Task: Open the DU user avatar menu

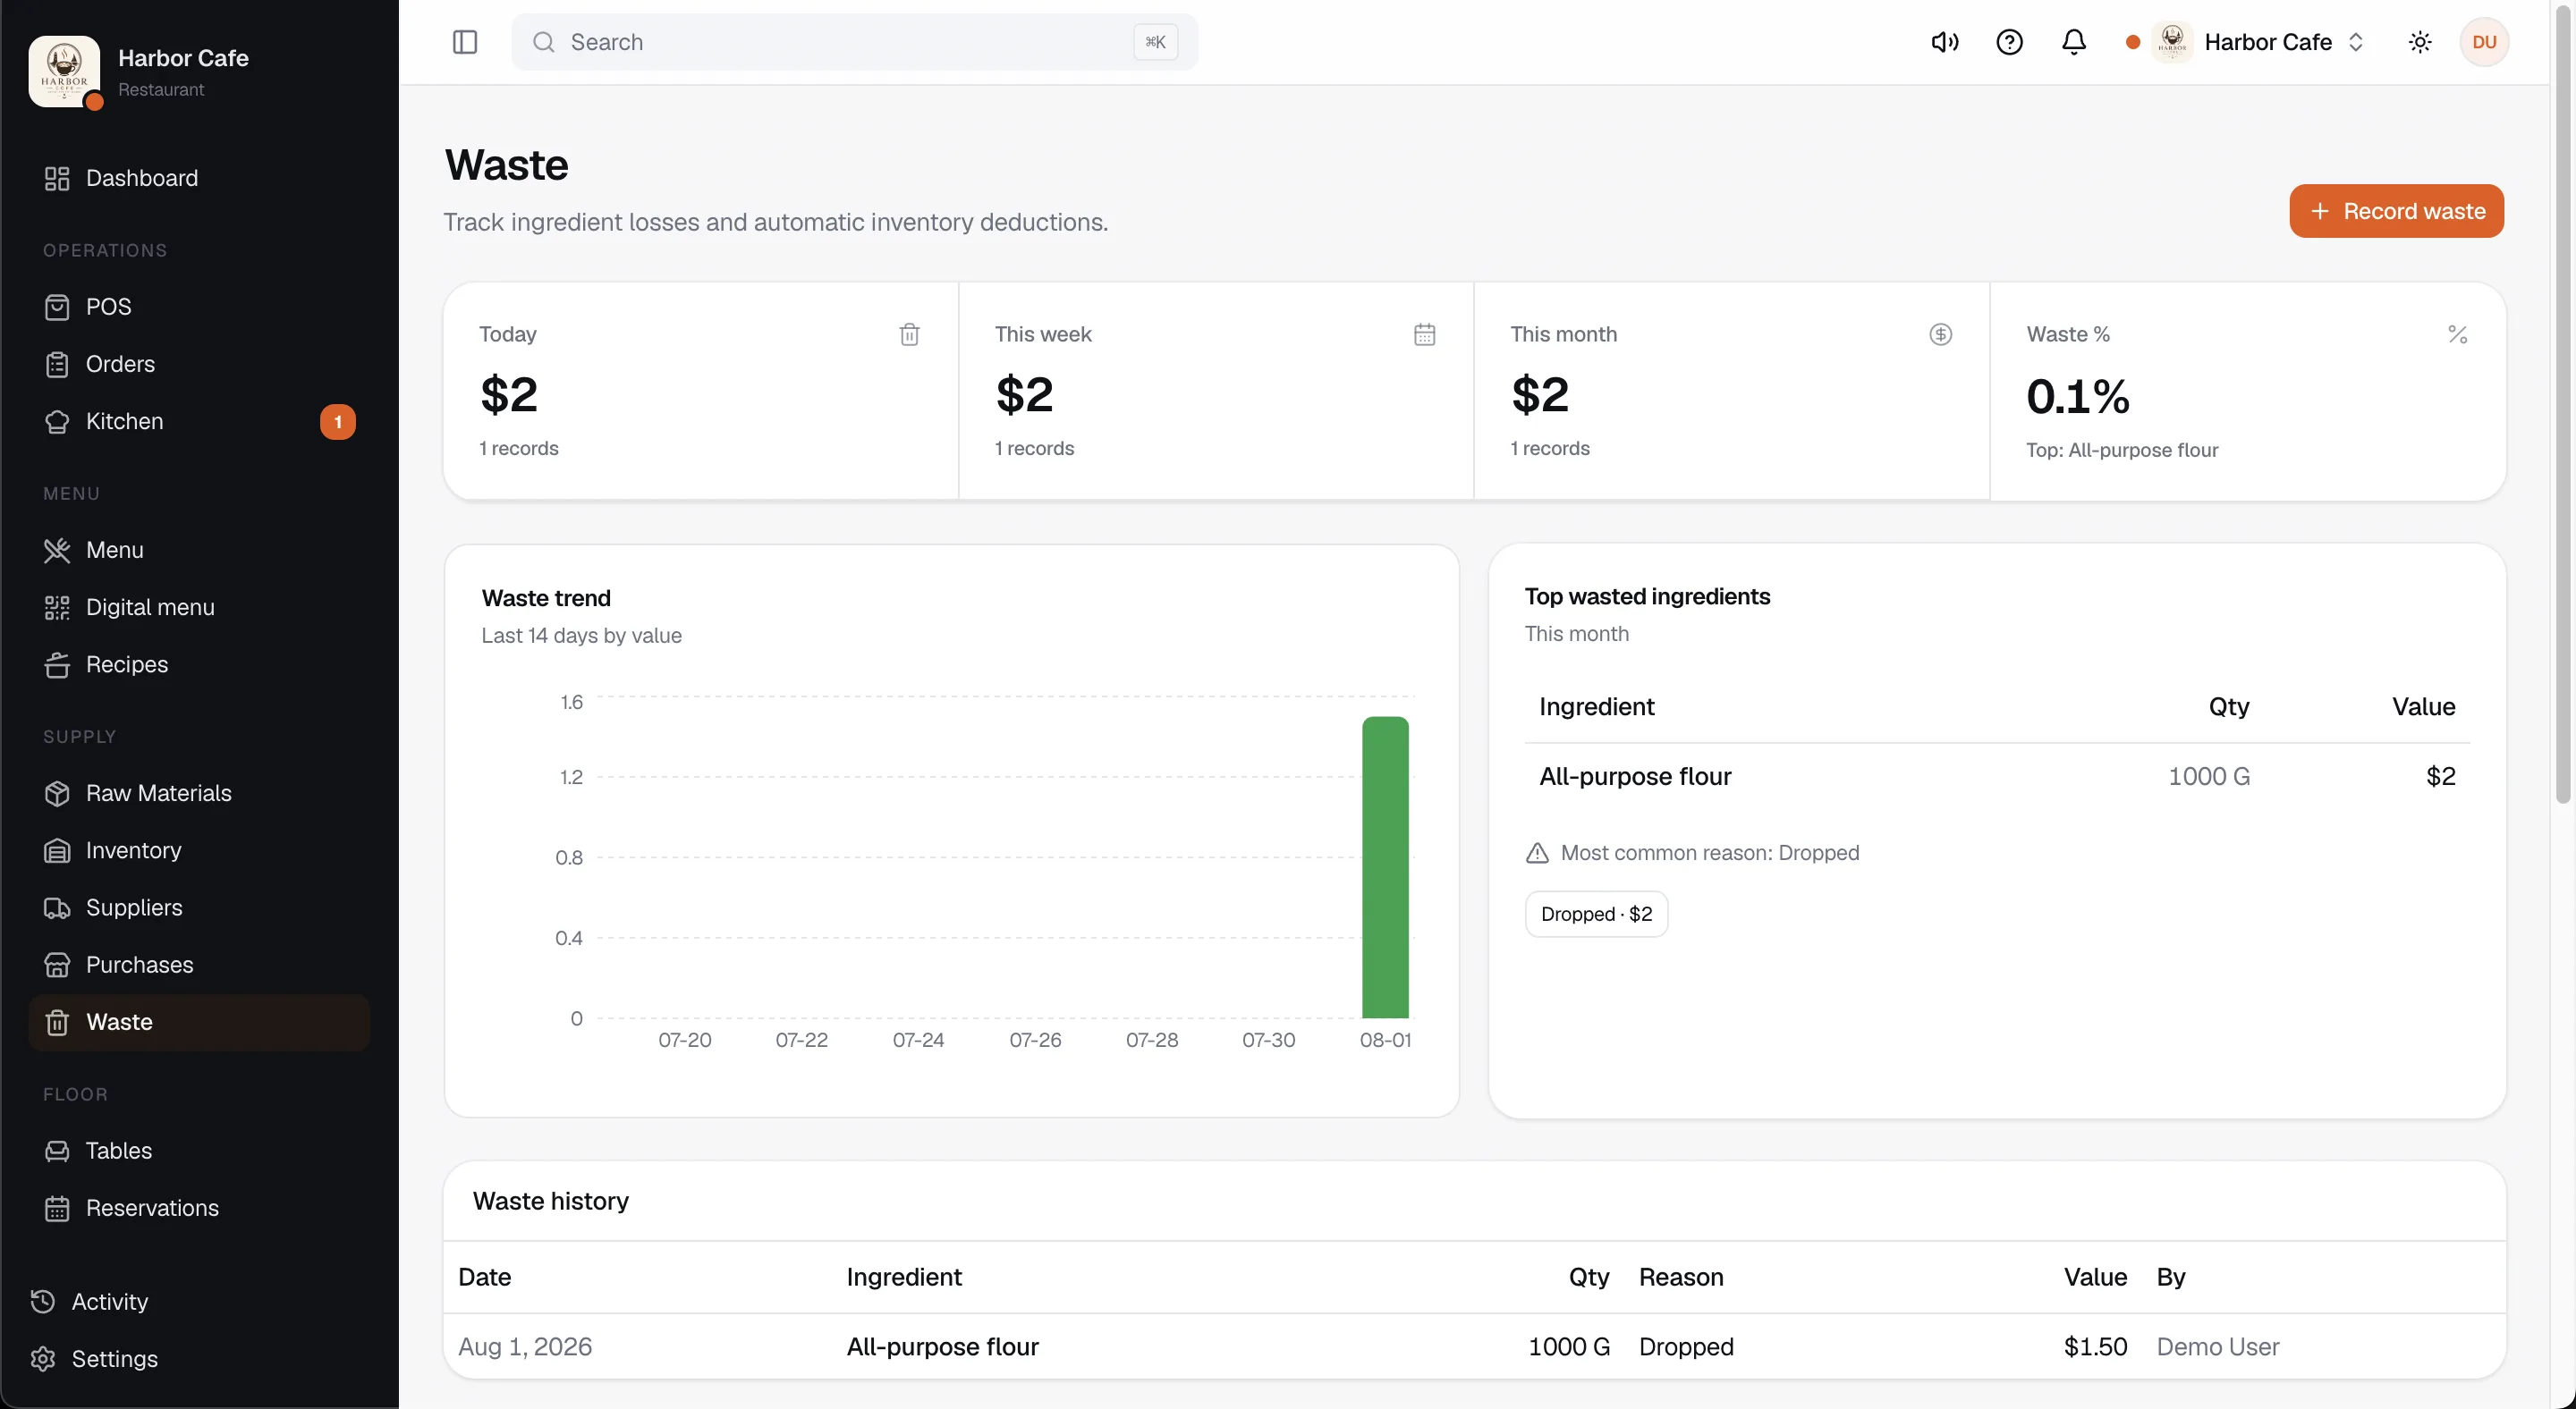Action: point(2484,42)
